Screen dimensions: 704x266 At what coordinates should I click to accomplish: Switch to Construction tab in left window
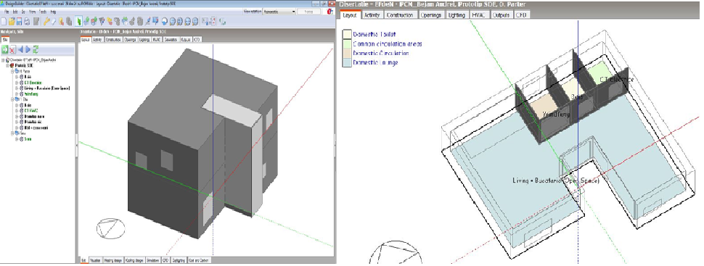114,39
